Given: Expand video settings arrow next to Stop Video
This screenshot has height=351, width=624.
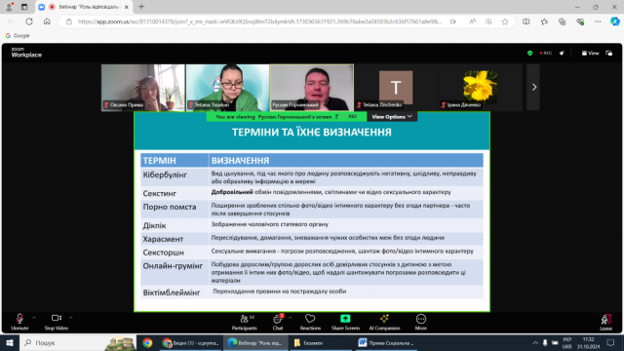Looking at the screenshot, I should coord(71,318).
